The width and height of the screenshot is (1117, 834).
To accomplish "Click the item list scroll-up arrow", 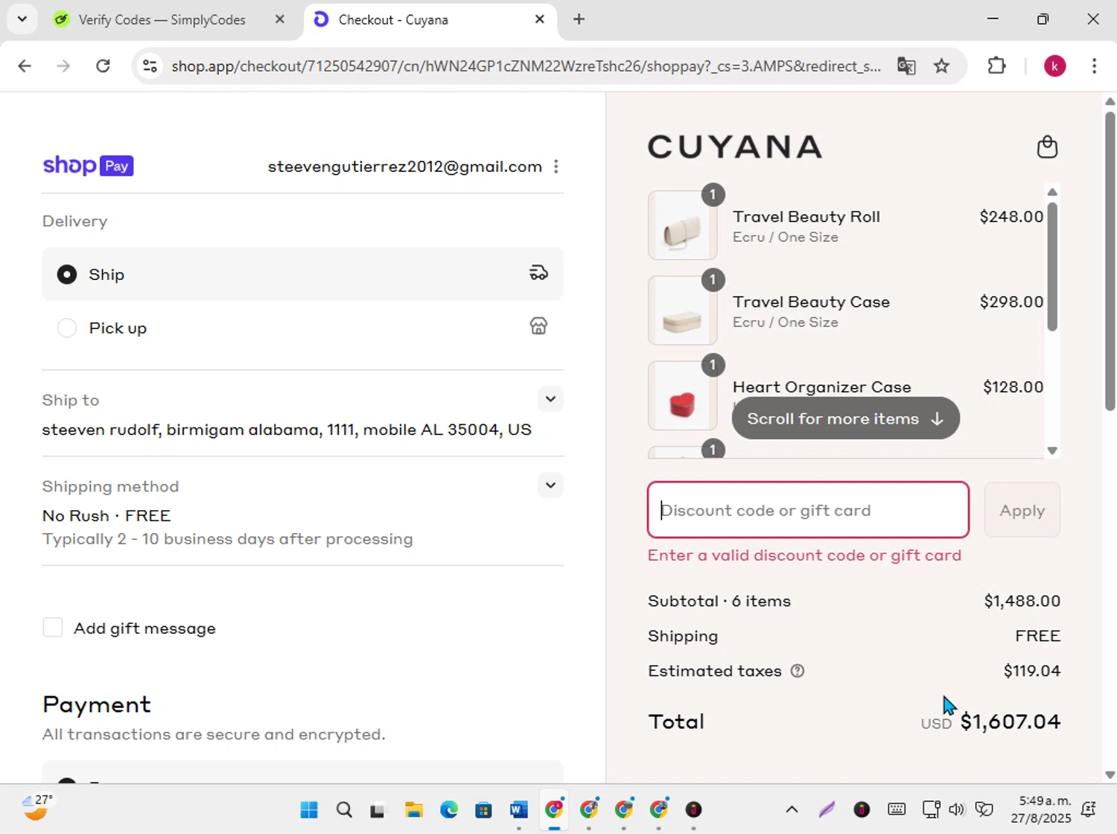I will [x=1052, y=192].
